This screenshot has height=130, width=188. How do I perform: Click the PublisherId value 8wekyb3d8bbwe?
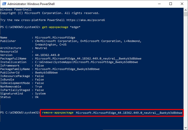46,72
